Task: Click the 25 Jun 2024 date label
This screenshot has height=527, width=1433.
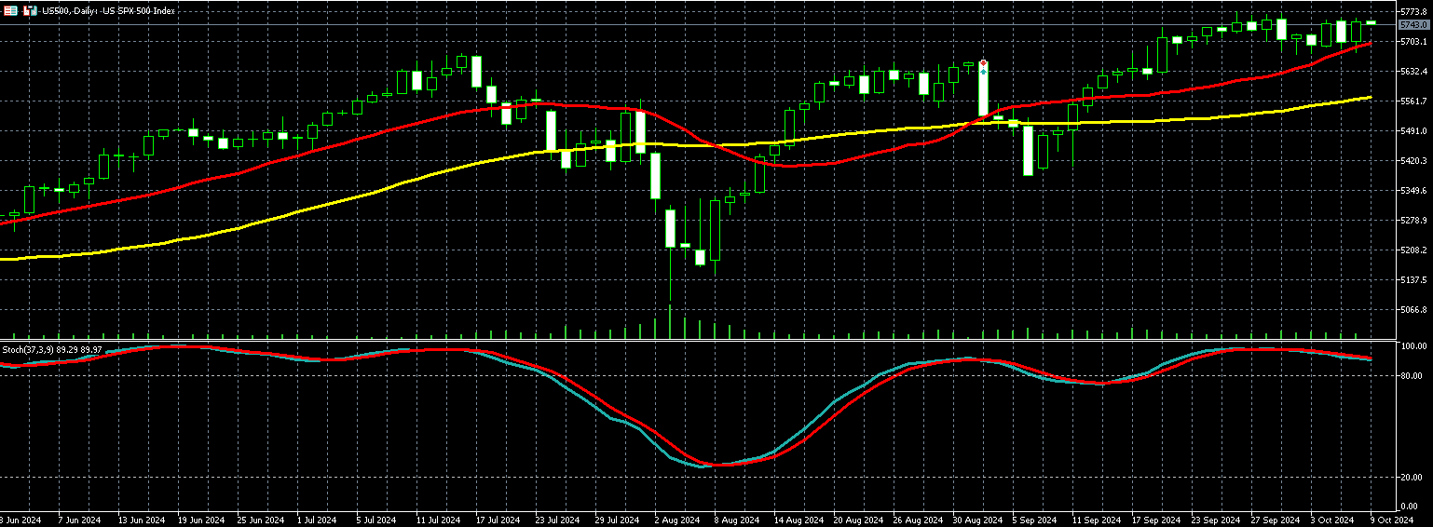Action: [x=261, y=520]
